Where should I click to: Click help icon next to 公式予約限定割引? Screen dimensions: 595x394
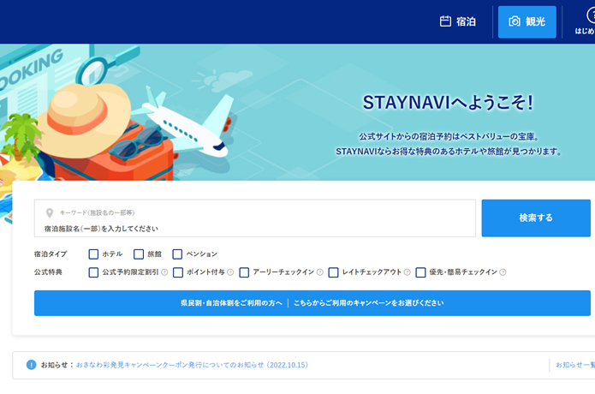point(164,272)
